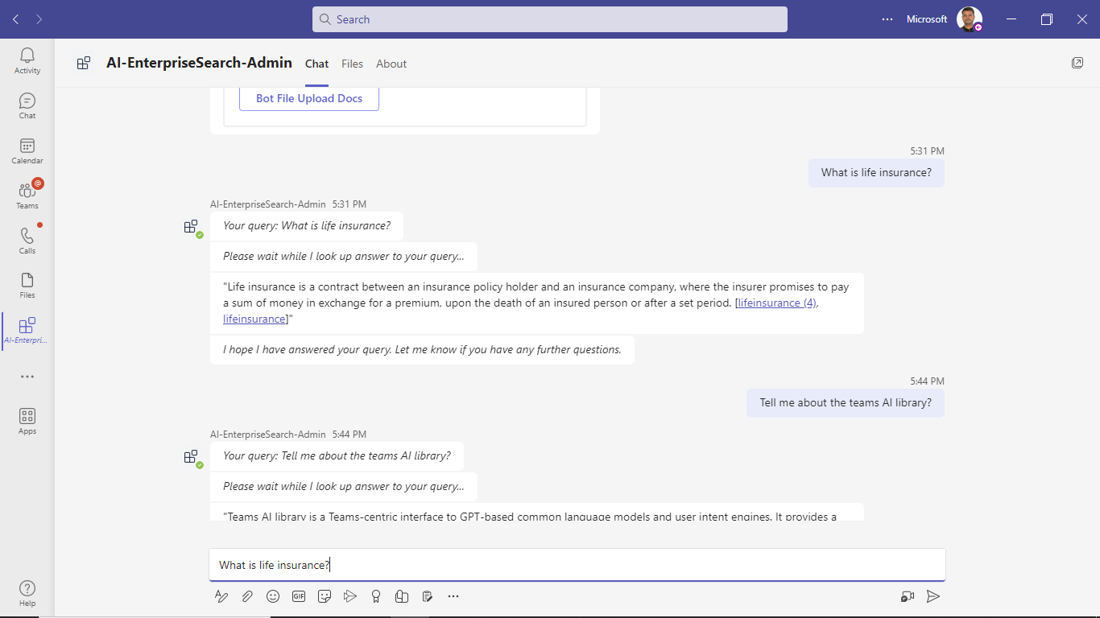
Task: Open Chat from the left sidebar
Action: coord(27,105)
